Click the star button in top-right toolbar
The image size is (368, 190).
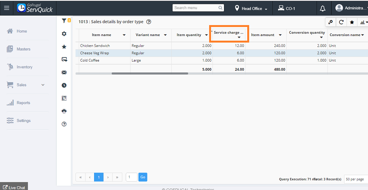coord(352,22)
